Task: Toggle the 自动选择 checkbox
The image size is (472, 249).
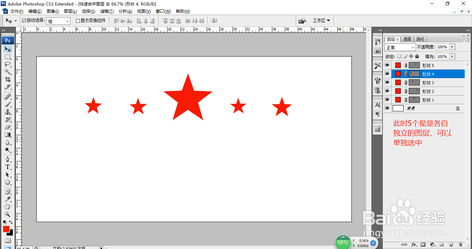Action: point(24,21)
